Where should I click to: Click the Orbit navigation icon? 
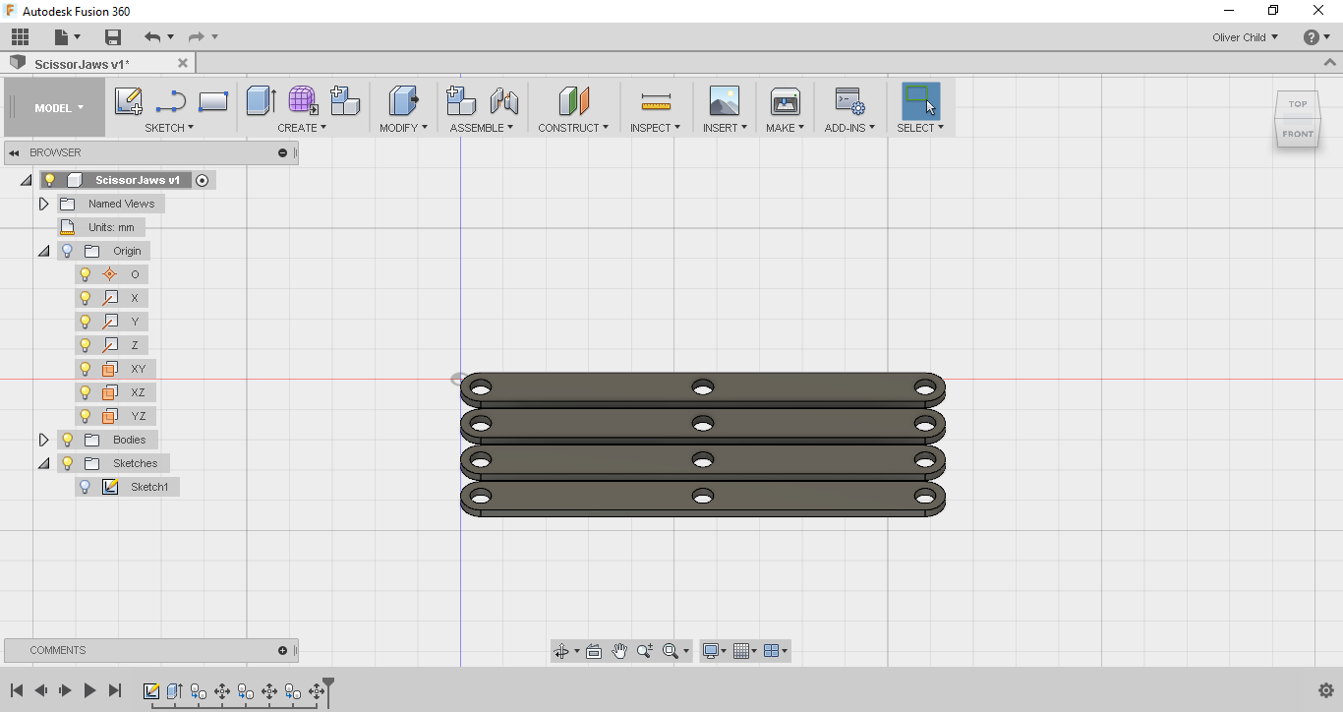click(x=561, y=651)
